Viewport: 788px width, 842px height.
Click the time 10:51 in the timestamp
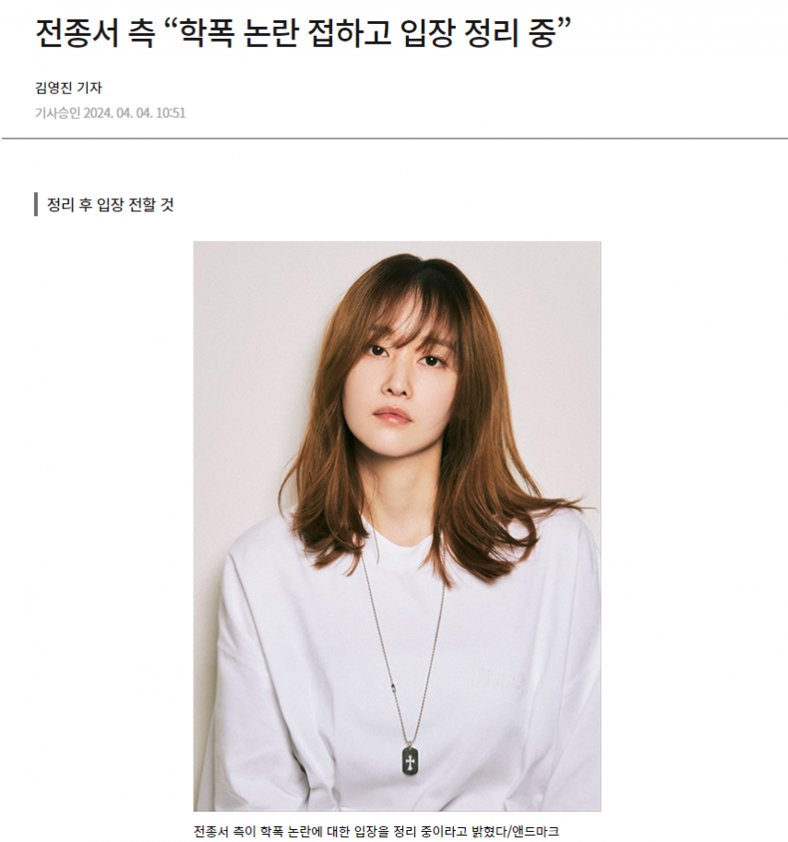pos(170,114)
